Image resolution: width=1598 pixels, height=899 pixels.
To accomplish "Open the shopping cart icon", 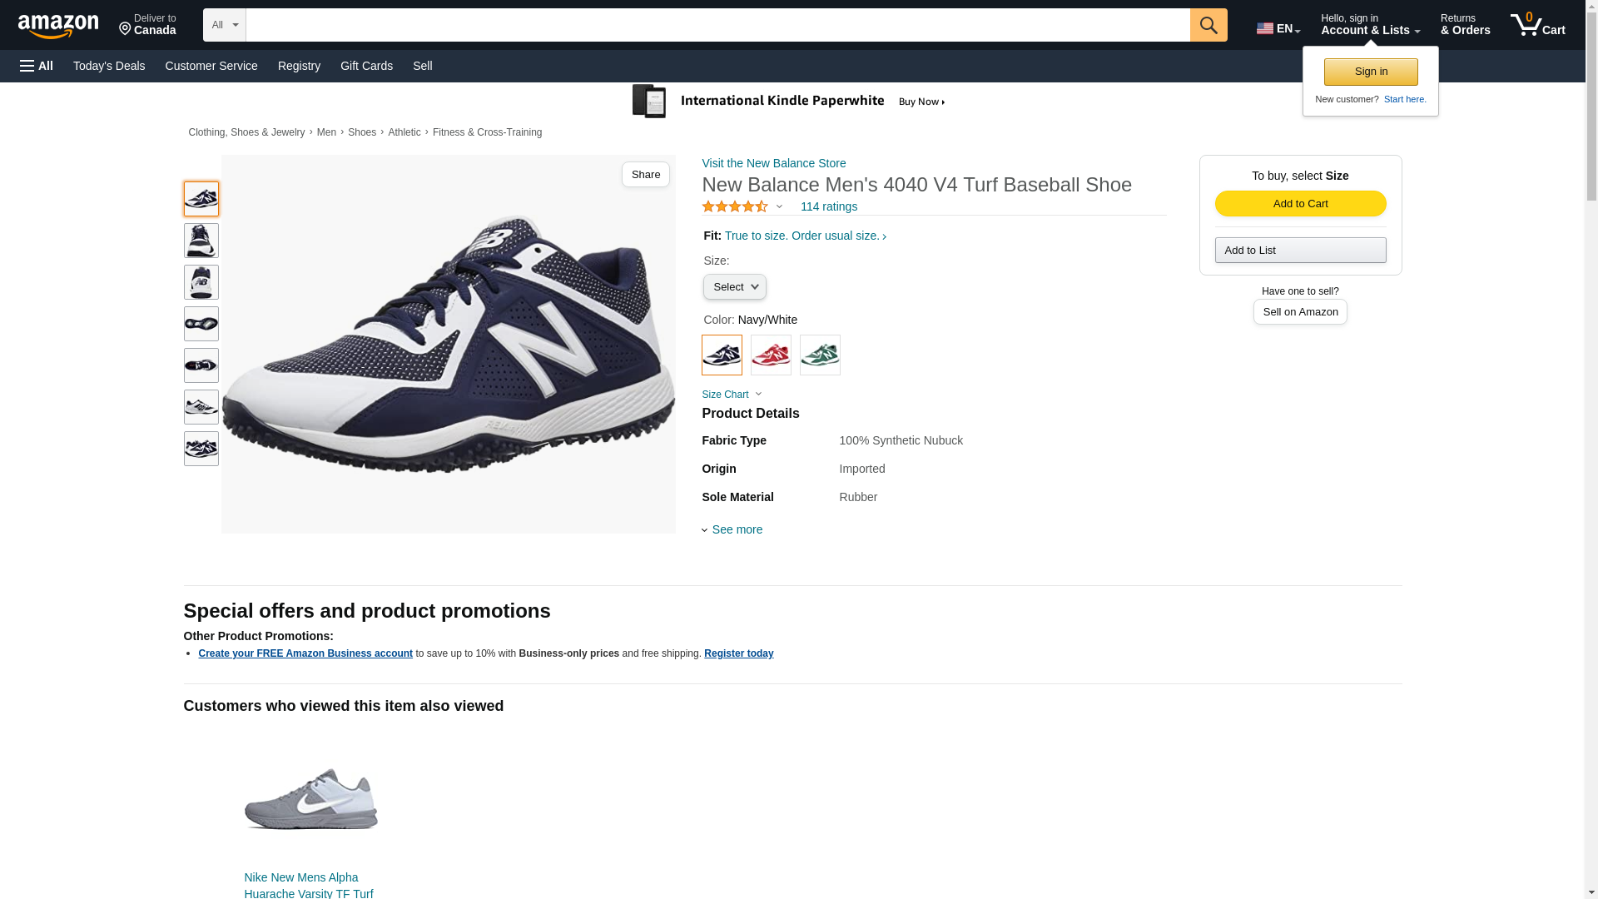I will (x=1537, y=25).
